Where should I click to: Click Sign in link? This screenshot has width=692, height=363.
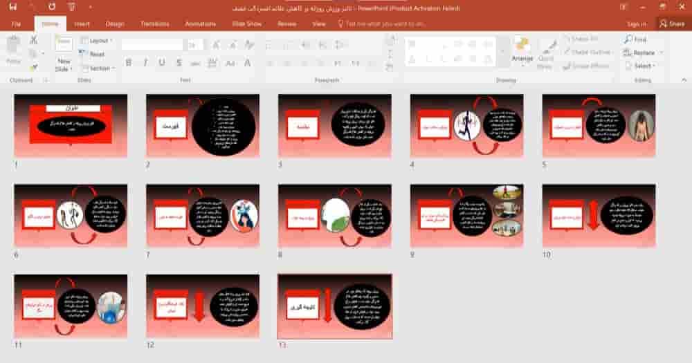637,24
